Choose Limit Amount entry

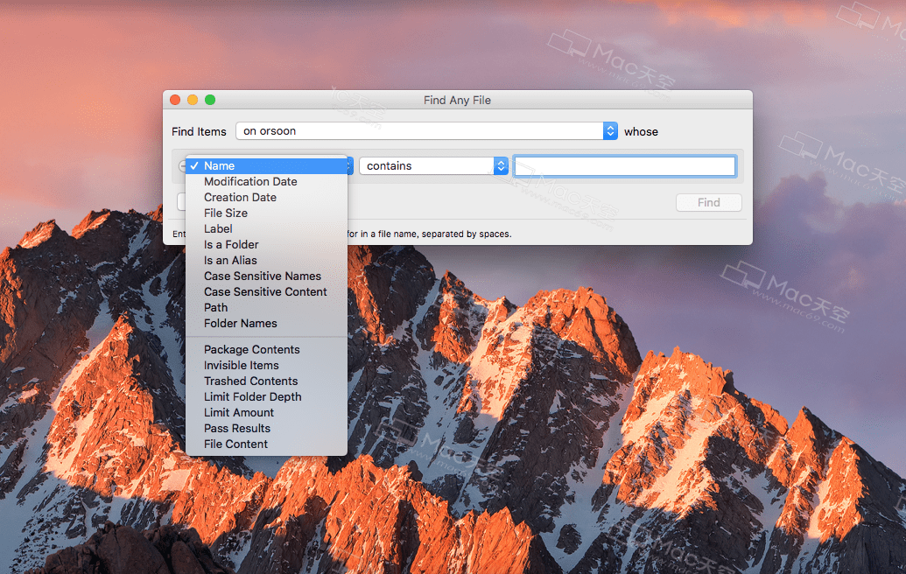tap(266, 413)
